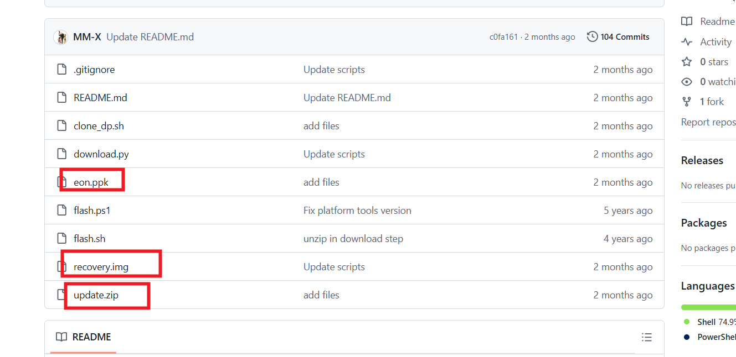Open the update.zip file
Image resolution: width=736 pixels, height=357 pixels.
(96, 295)
